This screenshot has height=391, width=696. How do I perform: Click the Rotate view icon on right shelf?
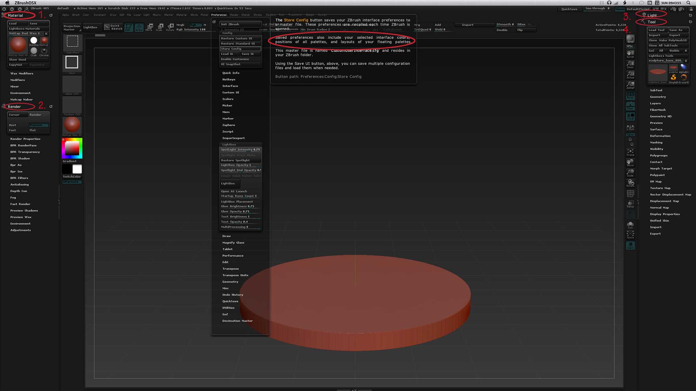click(630, 183)
